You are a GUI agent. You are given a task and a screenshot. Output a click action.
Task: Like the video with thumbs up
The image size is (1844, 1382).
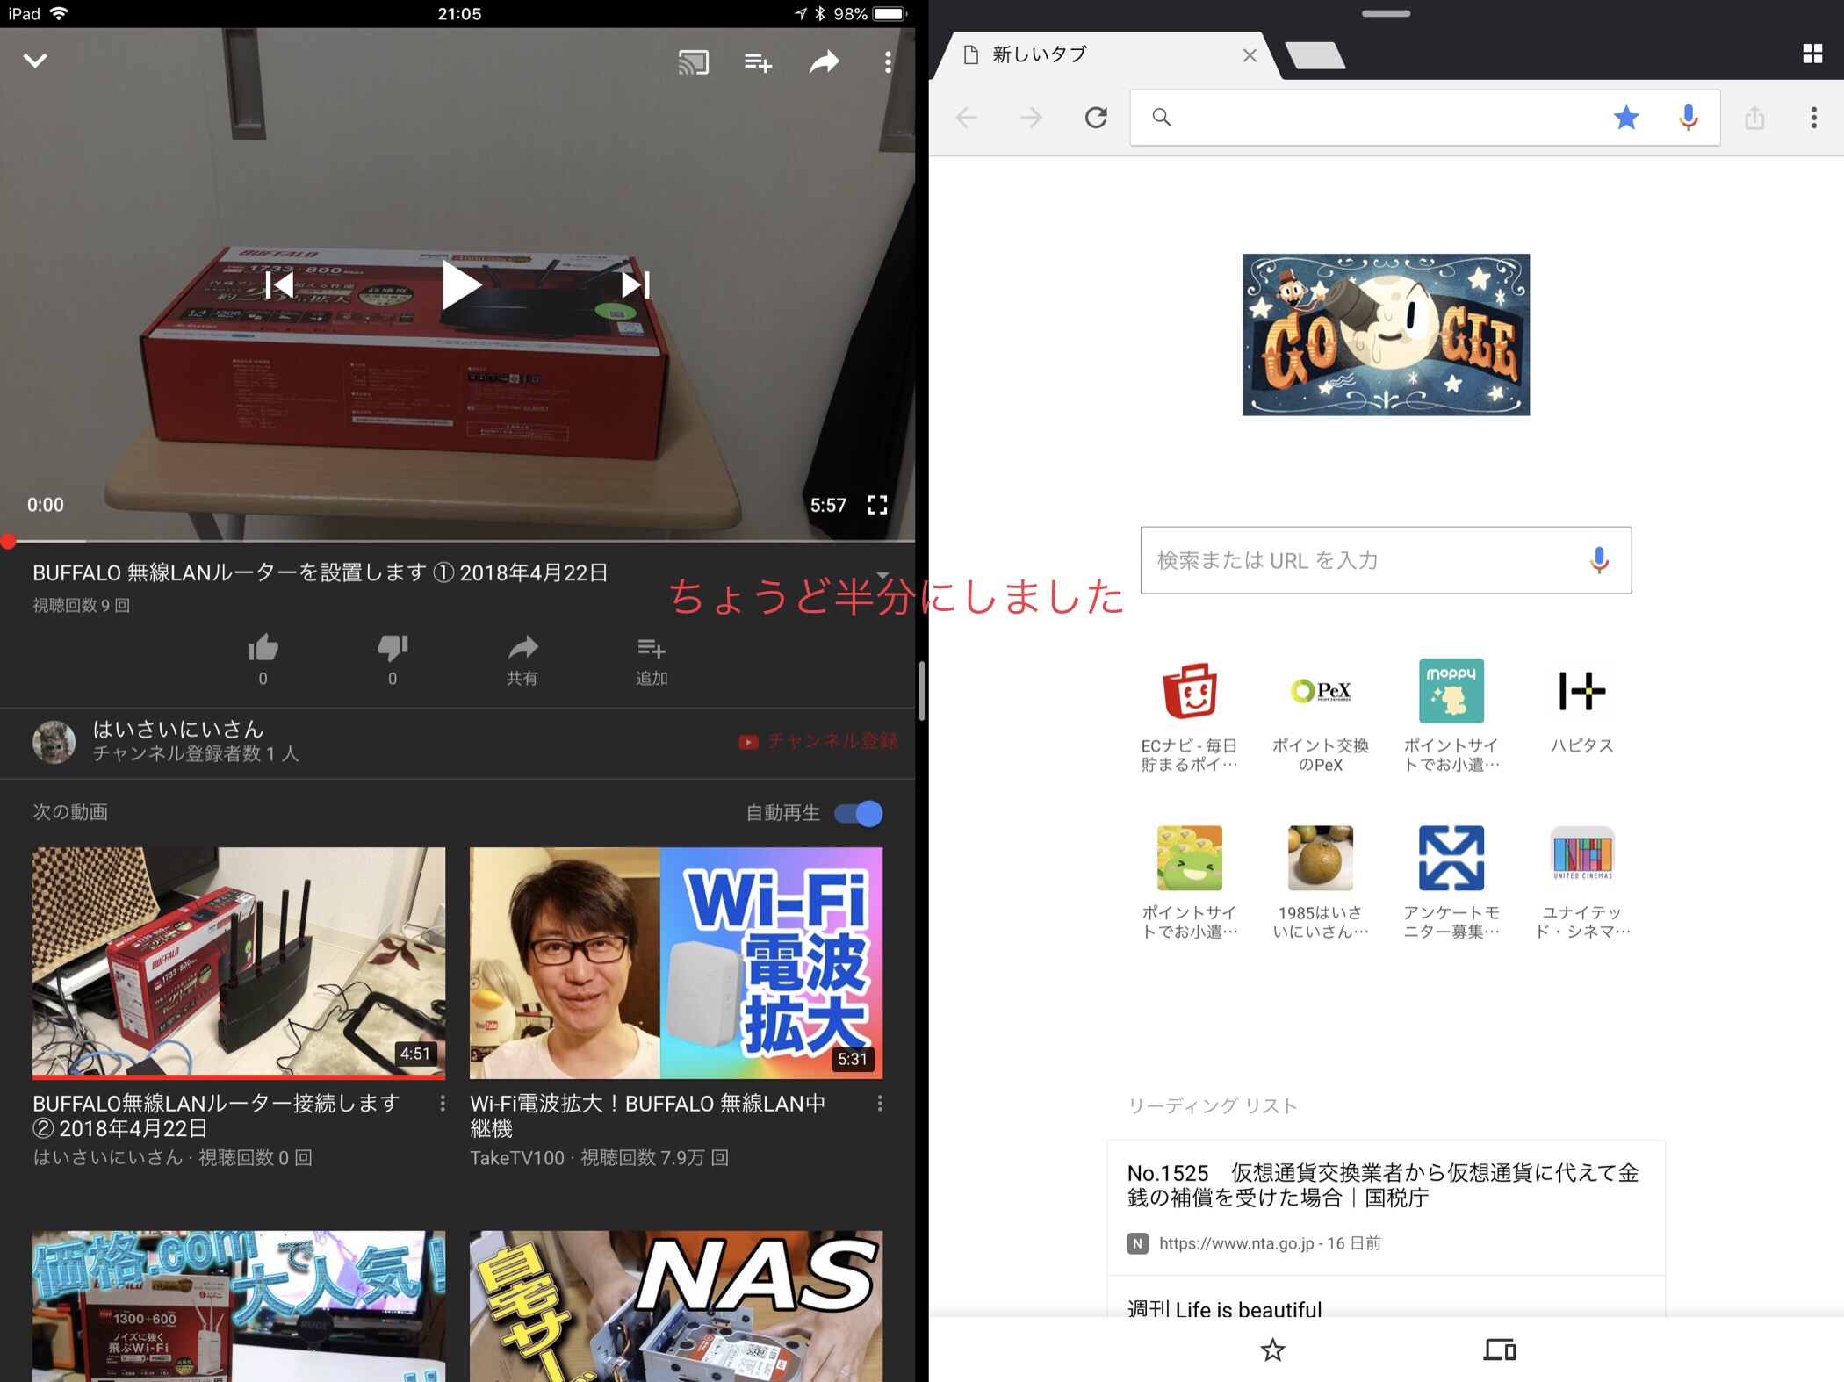pos(263,659)
